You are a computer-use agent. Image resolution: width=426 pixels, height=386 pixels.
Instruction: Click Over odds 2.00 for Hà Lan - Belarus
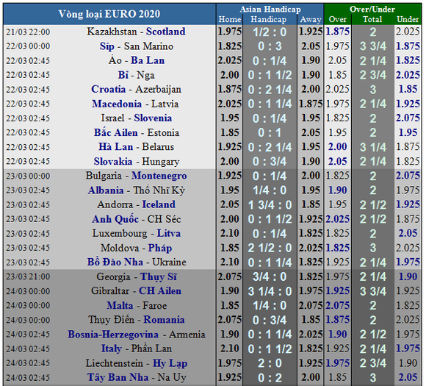point(337,147)
